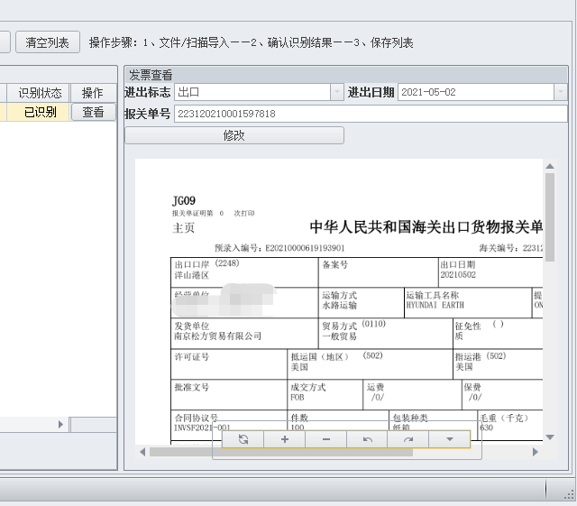Open the 进出标志 dropdown

pyautogui.click(x=337, y=92)
